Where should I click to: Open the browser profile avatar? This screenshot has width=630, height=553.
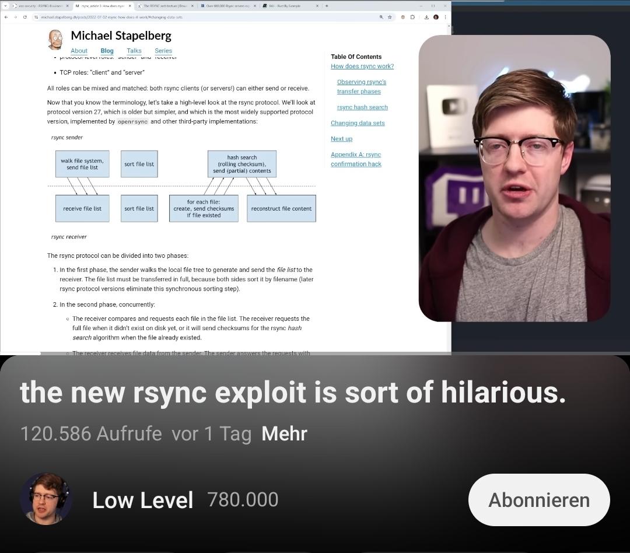pyautogui.click(x=436, y=17)
